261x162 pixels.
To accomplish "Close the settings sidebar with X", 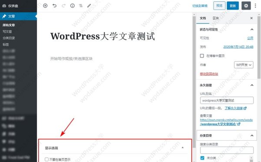I will [251, 18].
